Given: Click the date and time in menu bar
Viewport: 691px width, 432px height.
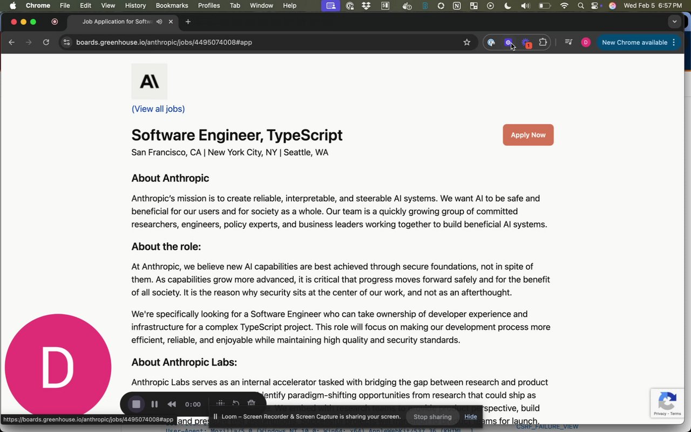Looking at the screenshot, I should [x=653, y=5].
